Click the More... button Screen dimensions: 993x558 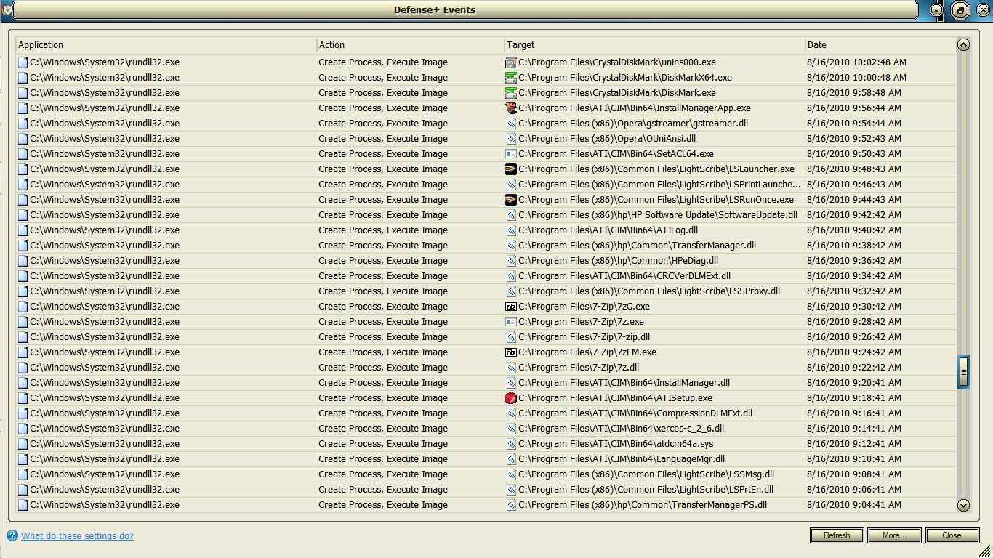[x=894, y=535]
